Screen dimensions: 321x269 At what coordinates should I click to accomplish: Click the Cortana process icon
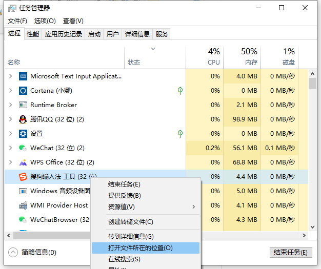tap(23, 91)
